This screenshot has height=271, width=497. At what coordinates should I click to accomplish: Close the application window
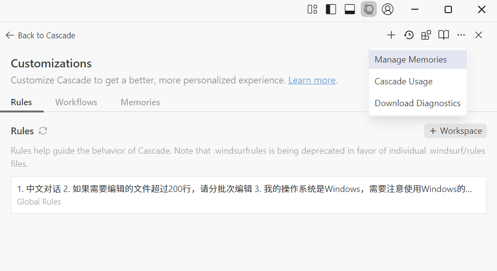(481, 9)
